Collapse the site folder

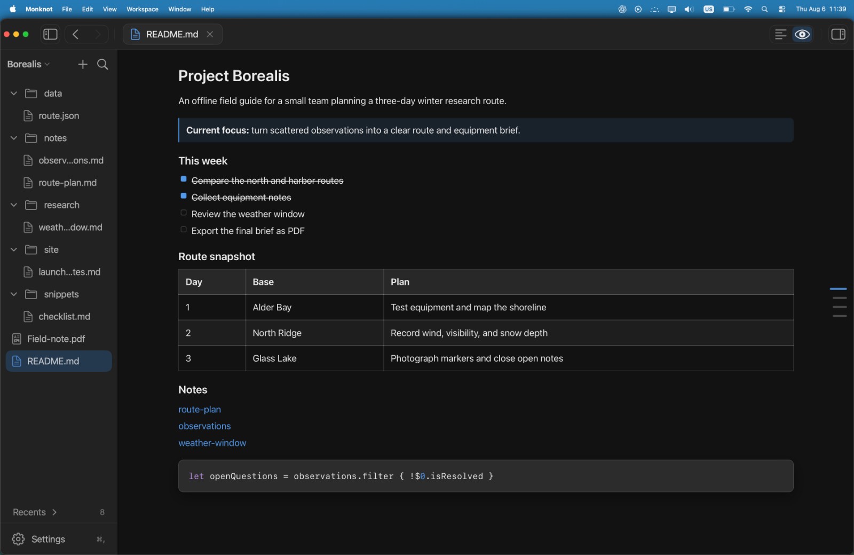[14, 249]
